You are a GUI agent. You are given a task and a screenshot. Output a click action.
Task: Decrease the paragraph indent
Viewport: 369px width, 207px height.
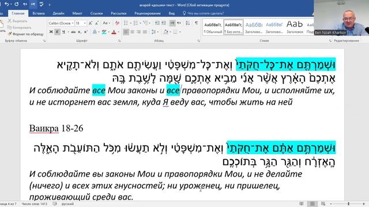tap(157, 23)
